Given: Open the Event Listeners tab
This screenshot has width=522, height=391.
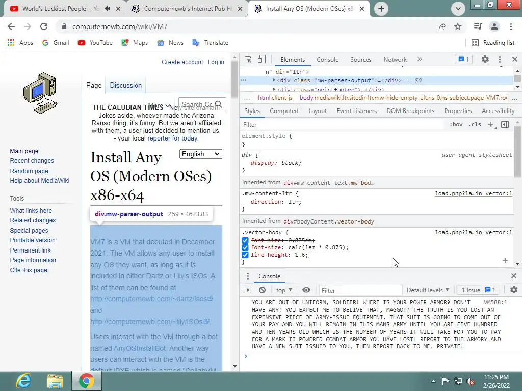Looking at the screenshot, I should tap(356, 110).
